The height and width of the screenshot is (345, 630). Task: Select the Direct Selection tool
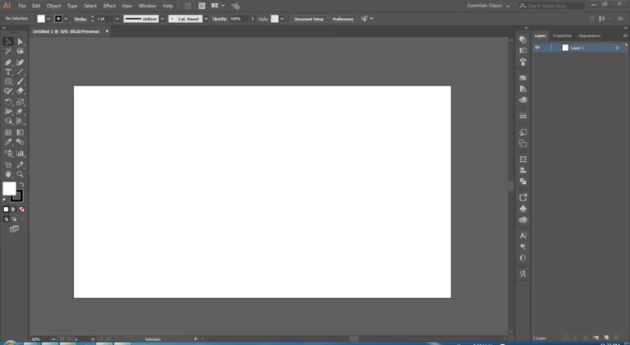pyautogui.click(x=21, y=41)
